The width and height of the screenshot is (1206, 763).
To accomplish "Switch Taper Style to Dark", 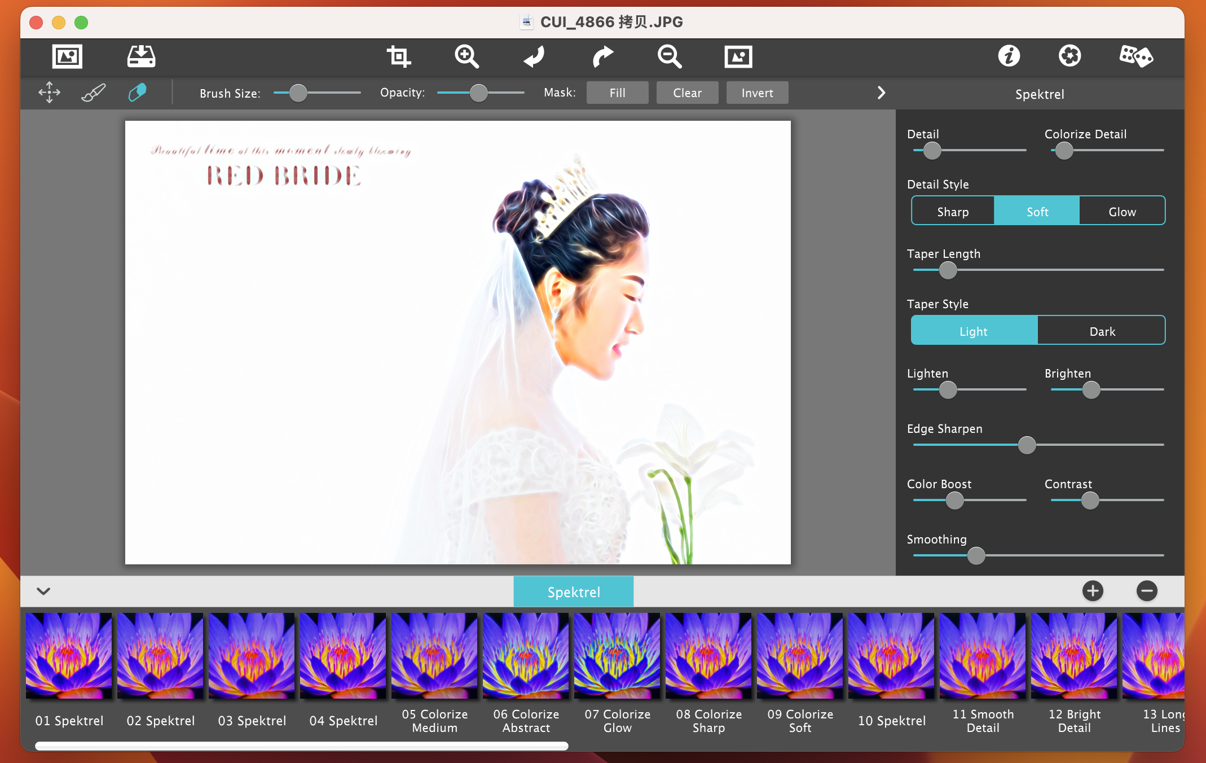I will point(1102,331).
